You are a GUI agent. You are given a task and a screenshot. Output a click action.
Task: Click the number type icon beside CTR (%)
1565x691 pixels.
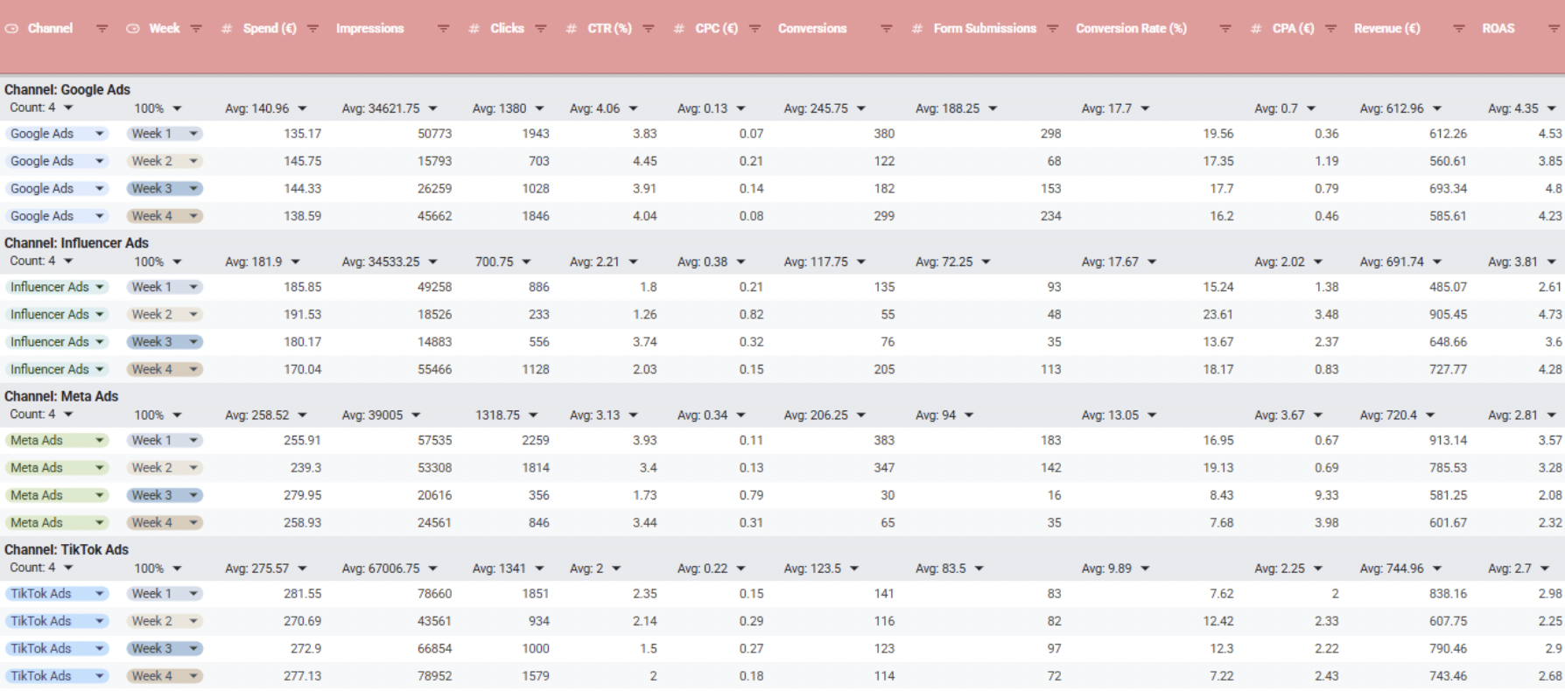tap(571, 29)
